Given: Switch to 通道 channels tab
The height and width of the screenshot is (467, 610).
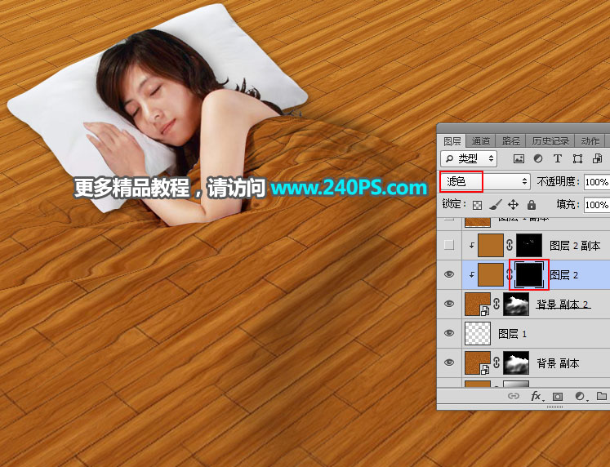Looking at the screenshot, I should click(481, 141).
